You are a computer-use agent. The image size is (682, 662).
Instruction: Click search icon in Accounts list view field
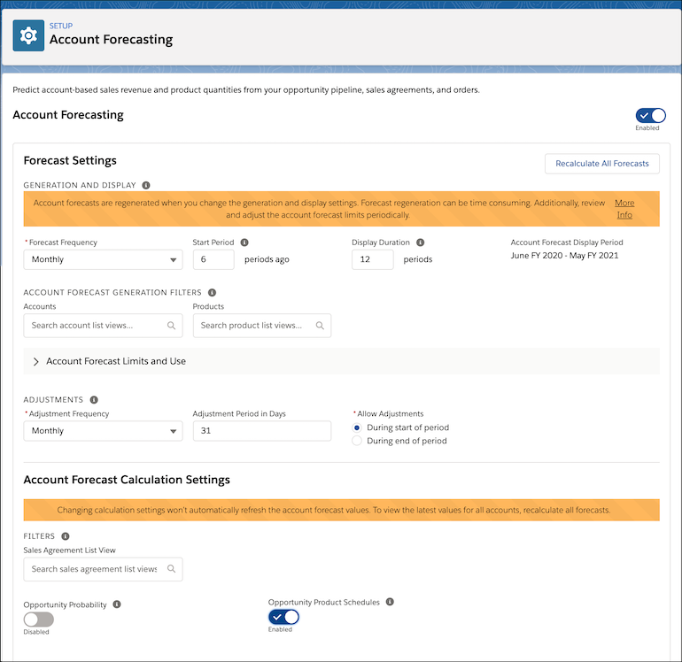click(x=171, y=326)
